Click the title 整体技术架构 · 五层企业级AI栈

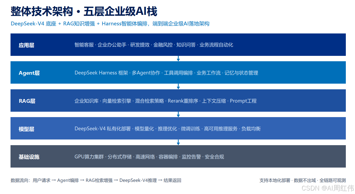(84, 11)
